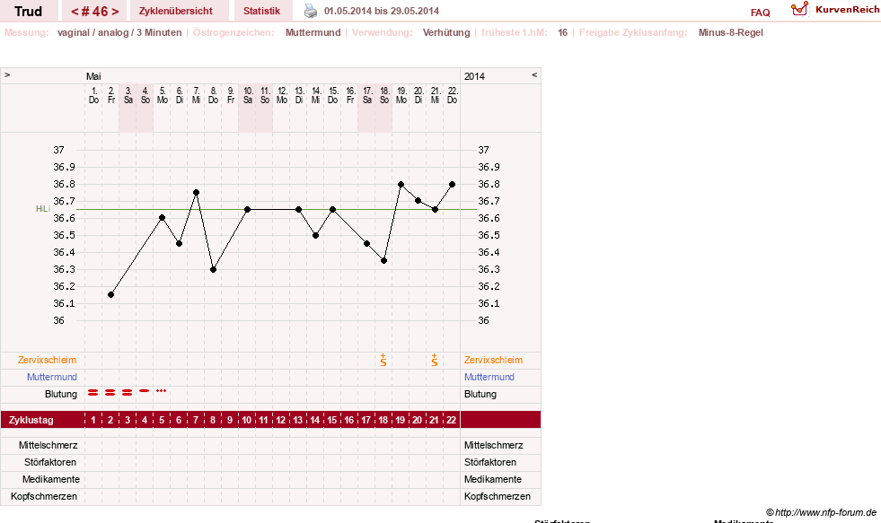Click the date header 10. Sa
Image resolution: width=881 pixels, height=523 pixels.
(x=248, y=95)
